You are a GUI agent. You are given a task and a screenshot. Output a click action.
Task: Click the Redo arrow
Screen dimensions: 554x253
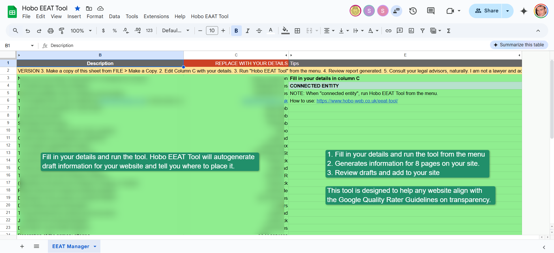[39, 31]
